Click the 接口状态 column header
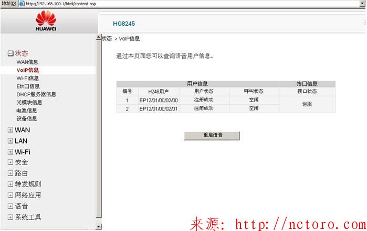 307,91
